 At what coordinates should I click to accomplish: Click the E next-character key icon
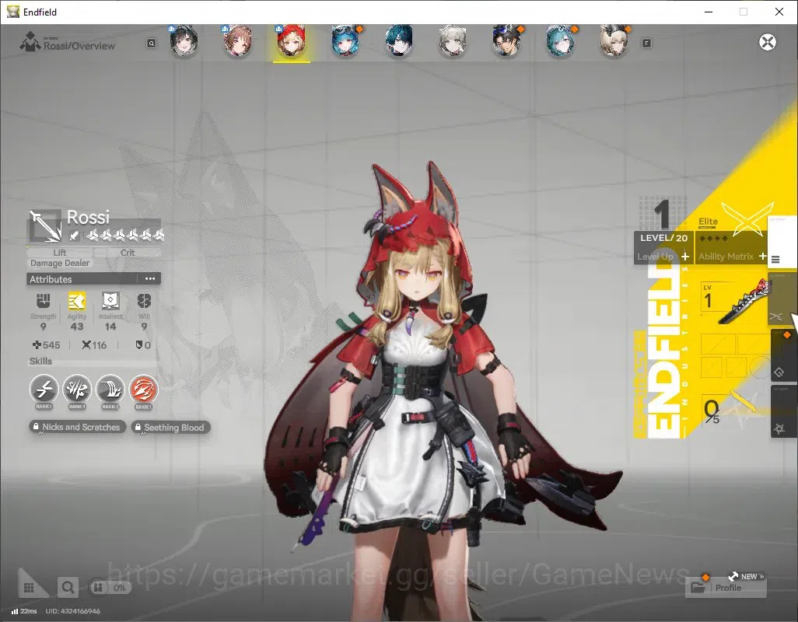(646, 44)
